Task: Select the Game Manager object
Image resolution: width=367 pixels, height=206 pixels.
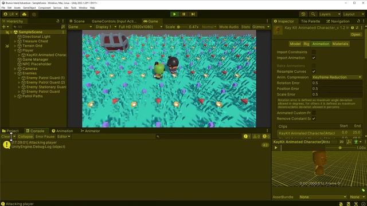Action: [x=35, y=60]
